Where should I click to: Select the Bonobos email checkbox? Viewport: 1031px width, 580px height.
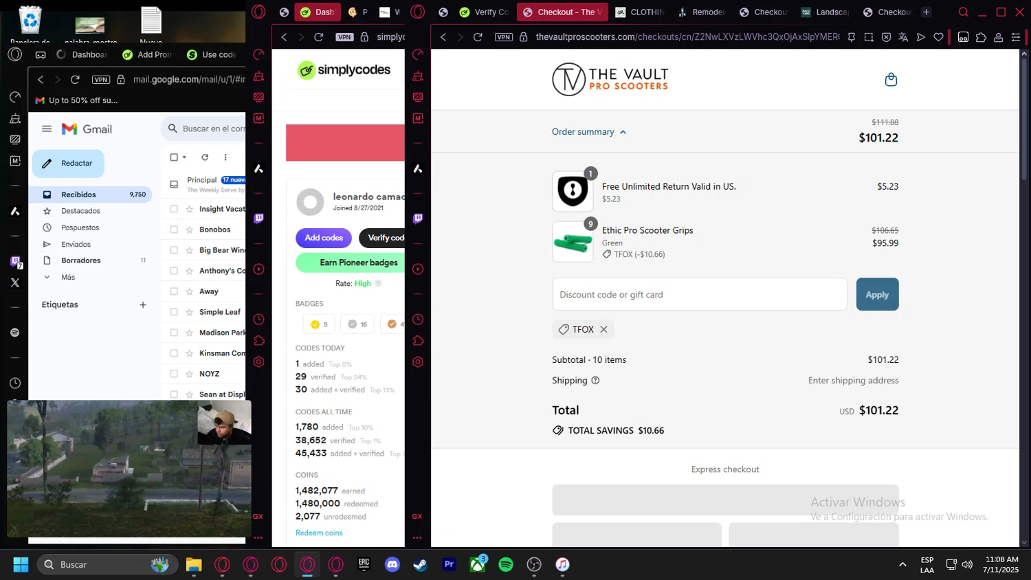[x=174, y=230]
